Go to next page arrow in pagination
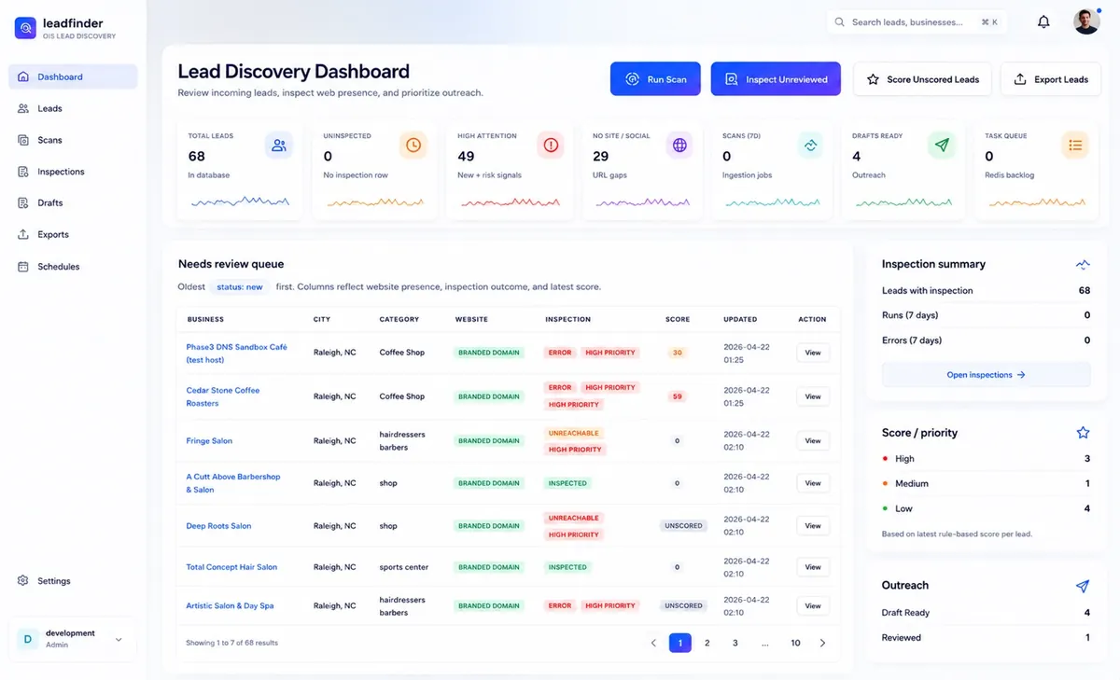1120x680 pixels. click(822, 643)
